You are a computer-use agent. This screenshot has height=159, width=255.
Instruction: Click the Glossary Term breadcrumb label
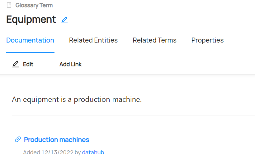34,5
